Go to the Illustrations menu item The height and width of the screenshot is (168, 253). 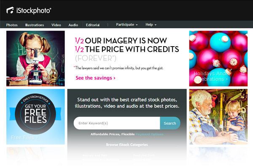coord(35,25)
